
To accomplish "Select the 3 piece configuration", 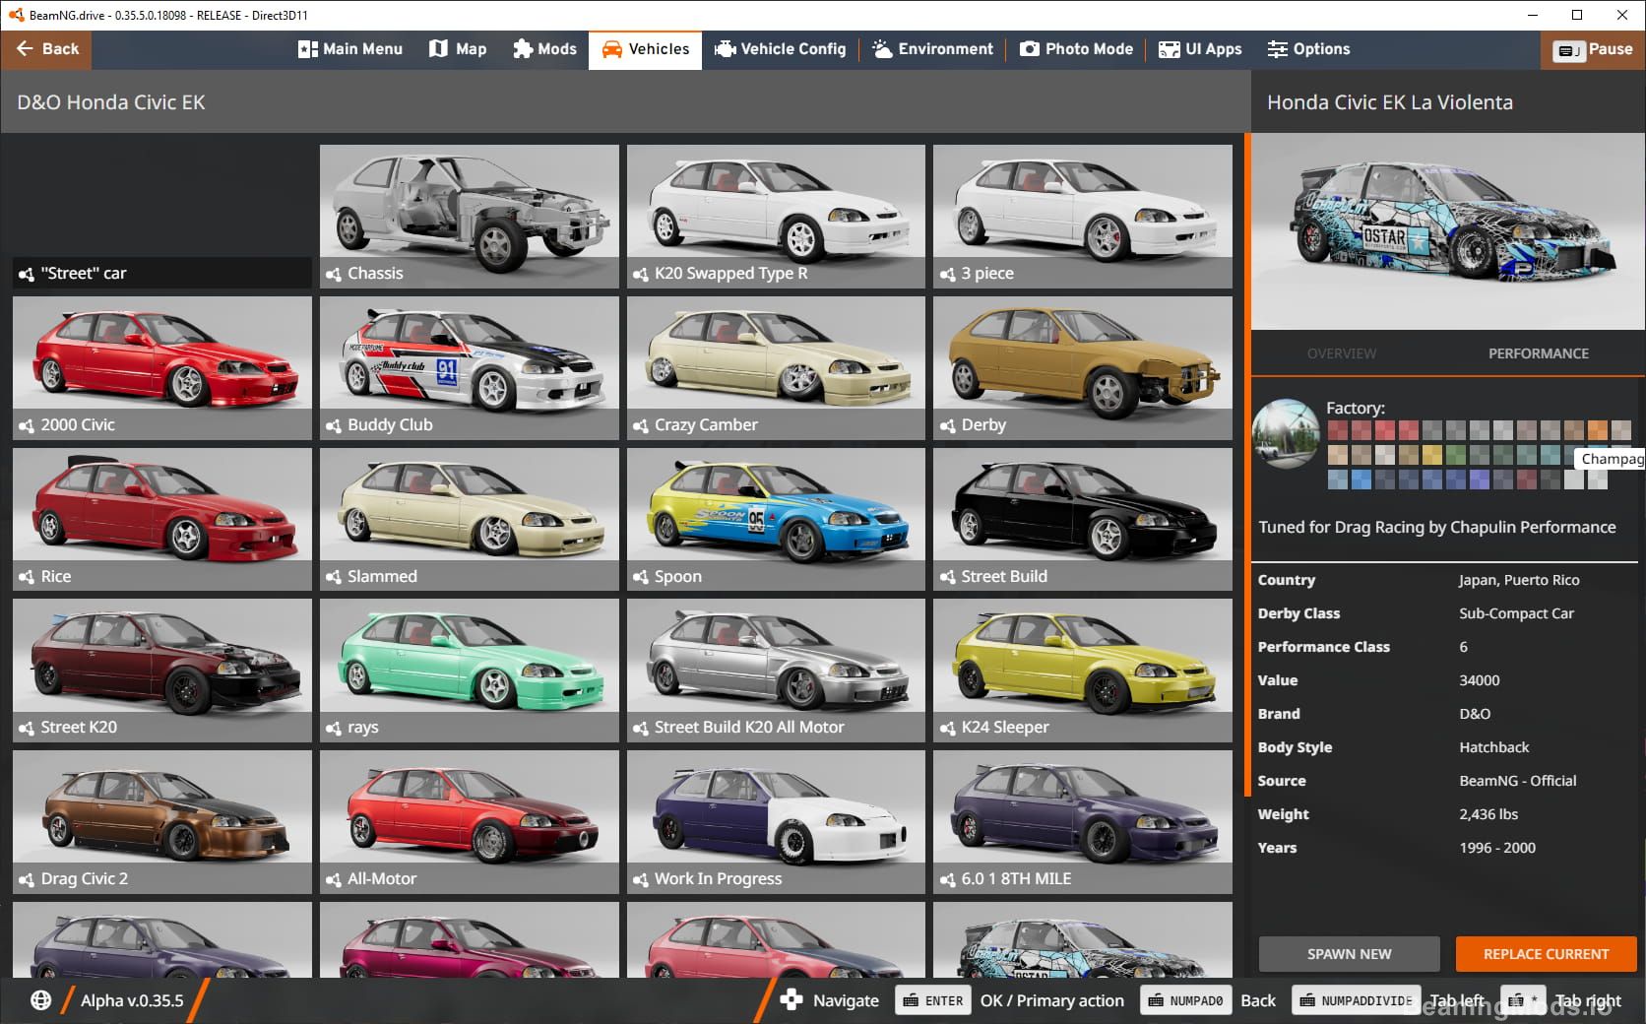I will [1083, 217].
